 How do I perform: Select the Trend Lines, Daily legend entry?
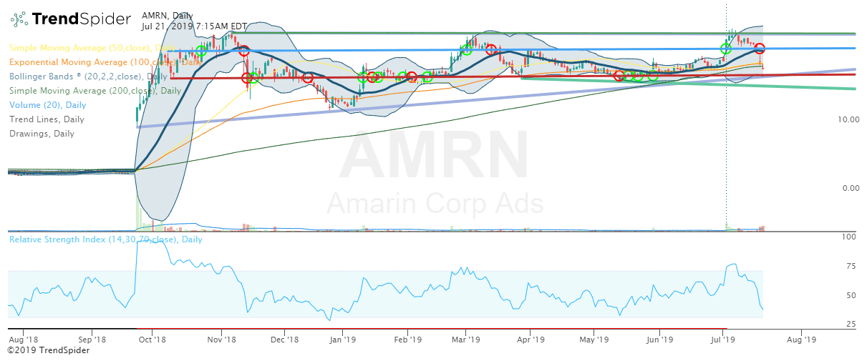(x=47, y=119)
